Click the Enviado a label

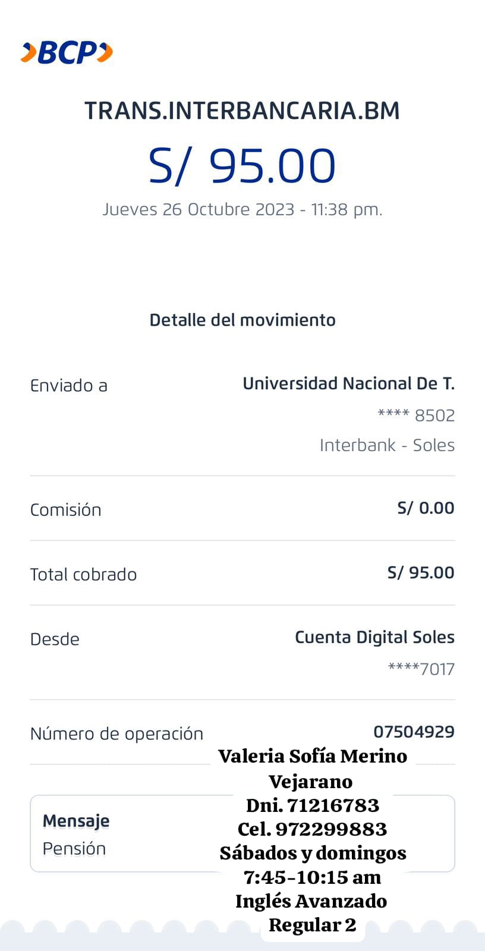[69, 386]
